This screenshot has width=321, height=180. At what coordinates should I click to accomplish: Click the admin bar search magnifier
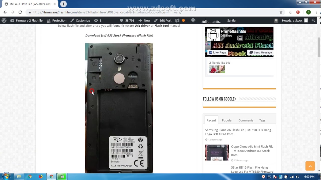click(x=313, y=20)
